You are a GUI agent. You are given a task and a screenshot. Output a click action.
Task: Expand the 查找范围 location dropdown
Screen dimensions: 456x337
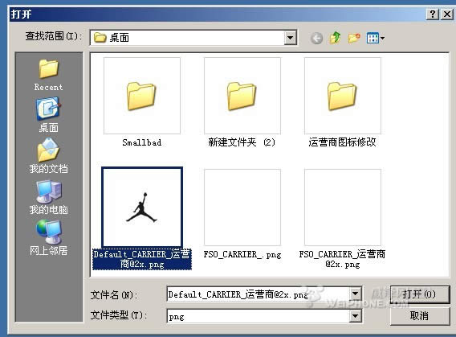tap(290, 38)
